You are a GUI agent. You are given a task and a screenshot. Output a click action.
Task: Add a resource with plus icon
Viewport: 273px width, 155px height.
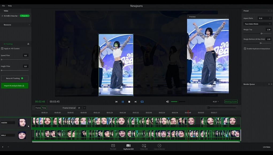[29, 25]
